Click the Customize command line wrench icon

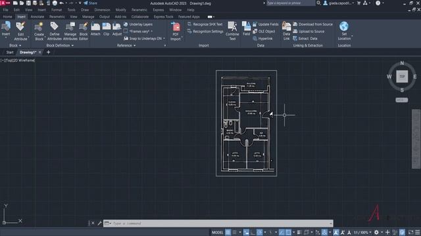tap(99, 223)
